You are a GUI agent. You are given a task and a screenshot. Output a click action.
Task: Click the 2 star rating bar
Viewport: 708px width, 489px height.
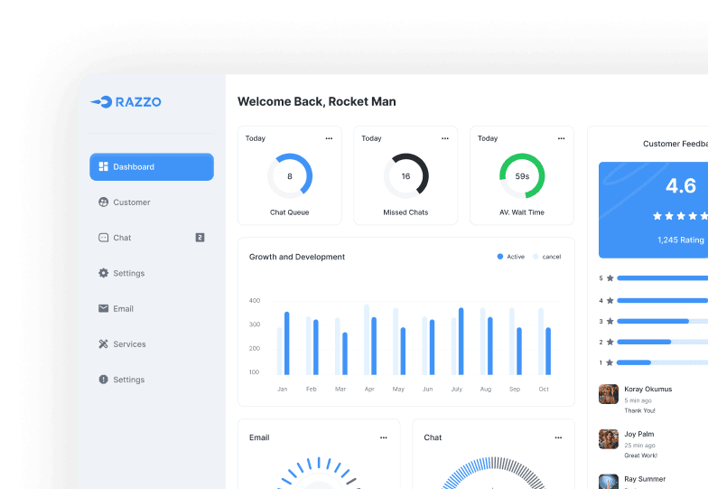(x=663, y=342)
